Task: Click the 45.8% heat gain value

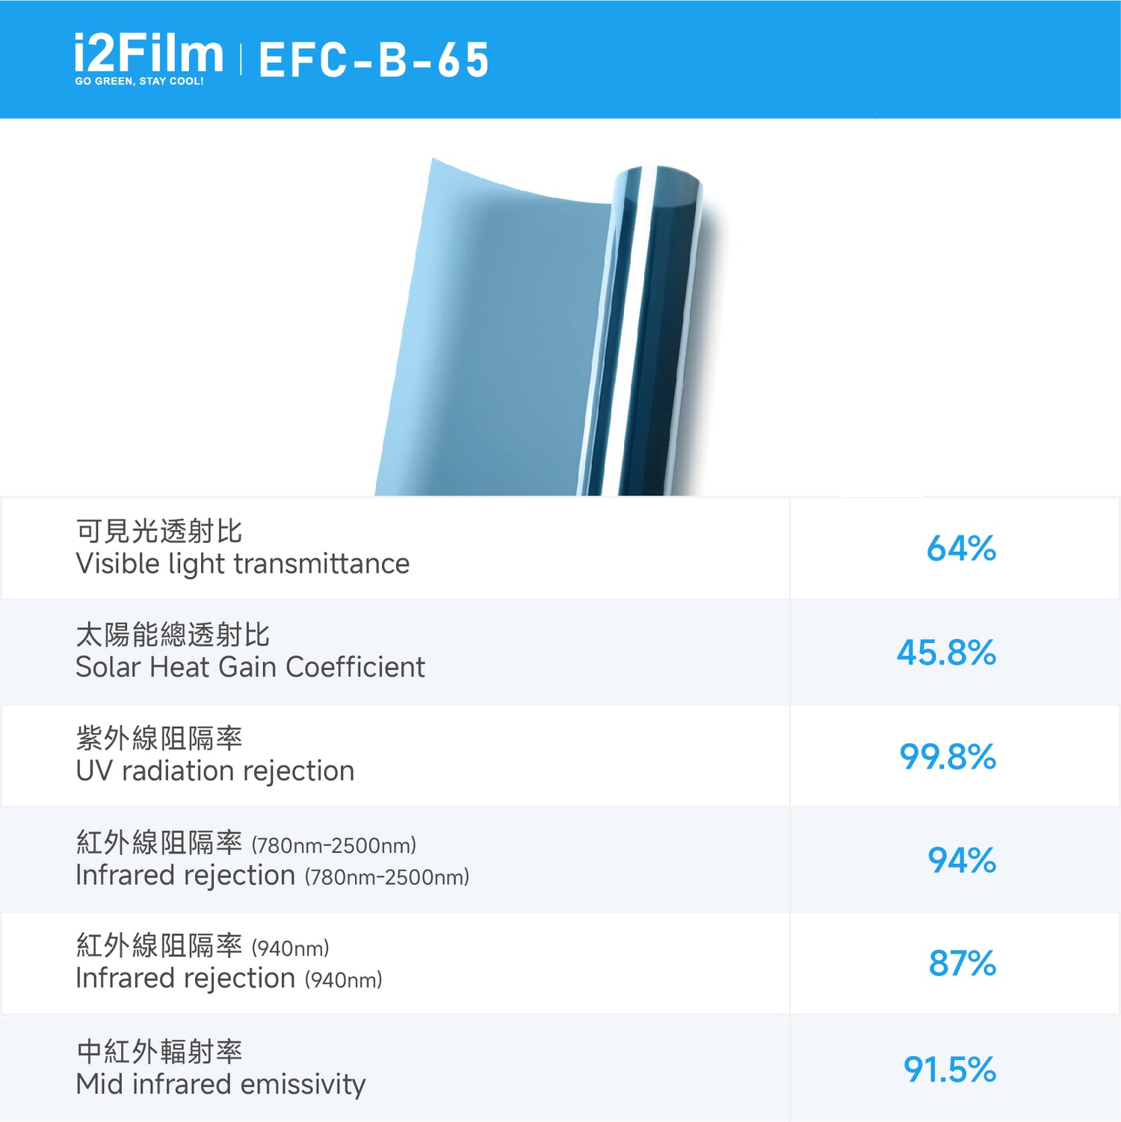Action: (946, 652)
